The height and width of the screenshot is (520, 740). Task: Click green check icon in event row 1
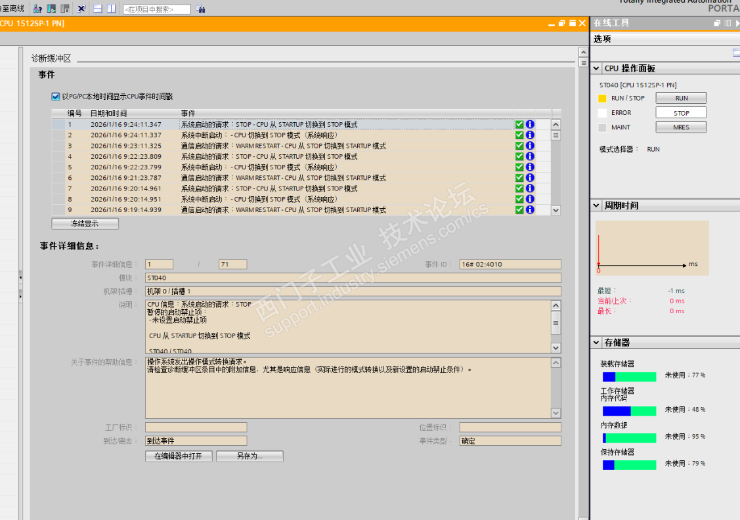[519, 124]
